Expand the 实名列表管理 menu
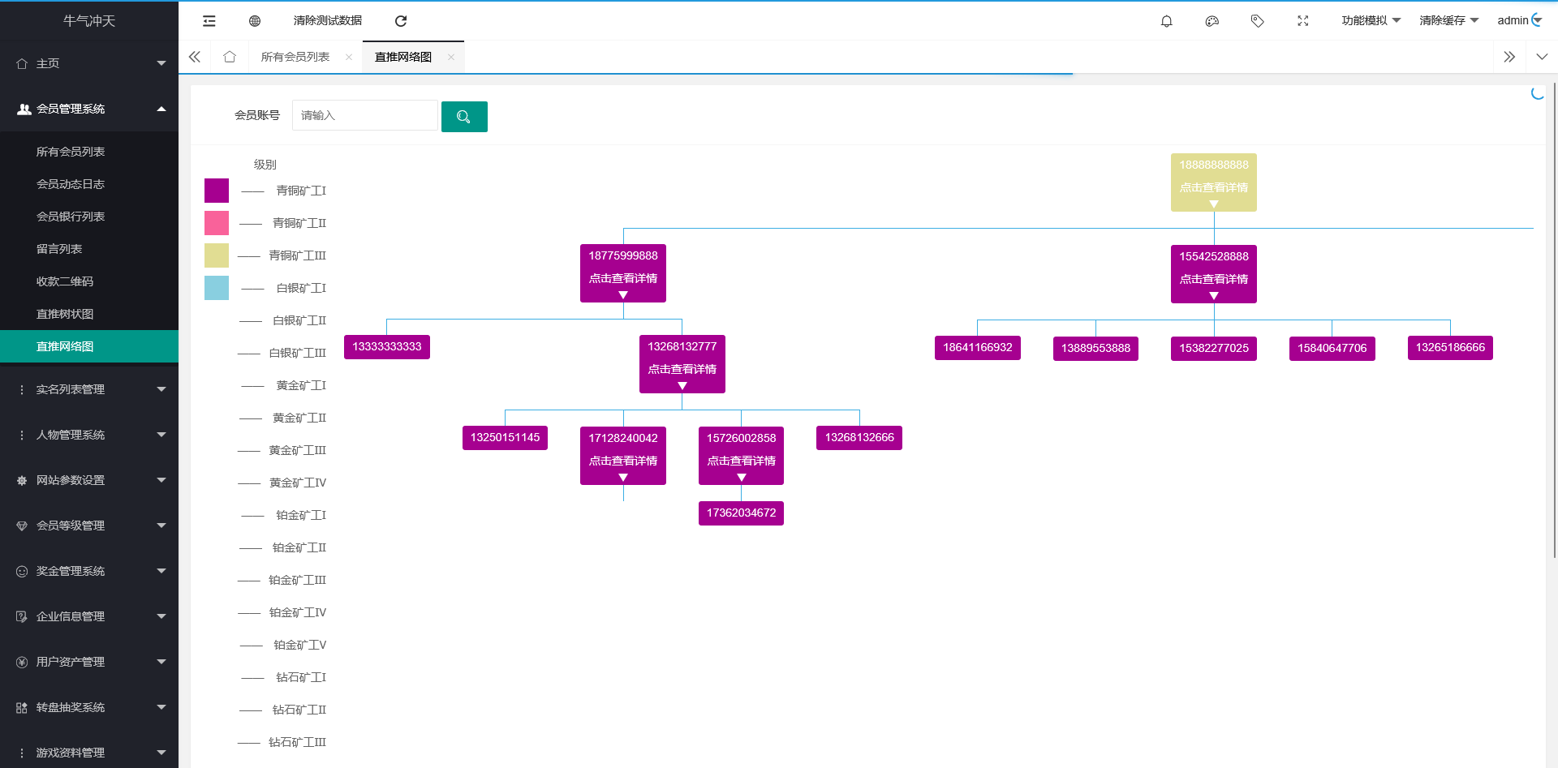The height and width of the screenshot is (768, 1558). pyautogui.click(x=89, y=389)
